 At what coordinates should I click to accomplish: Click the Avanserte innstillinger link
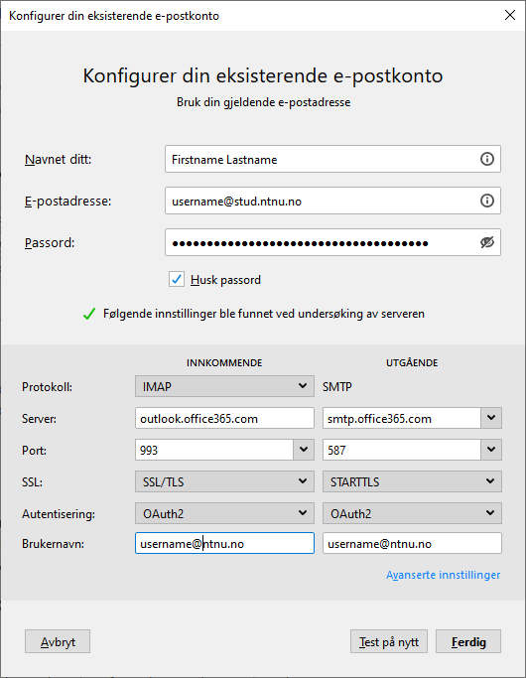click(x=443, y=575)
